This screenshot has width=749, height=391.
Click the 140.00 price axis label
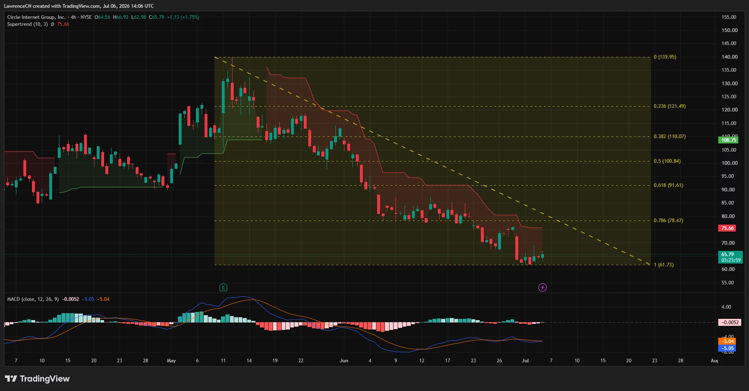pyautogui.click(x=729, y=57)
